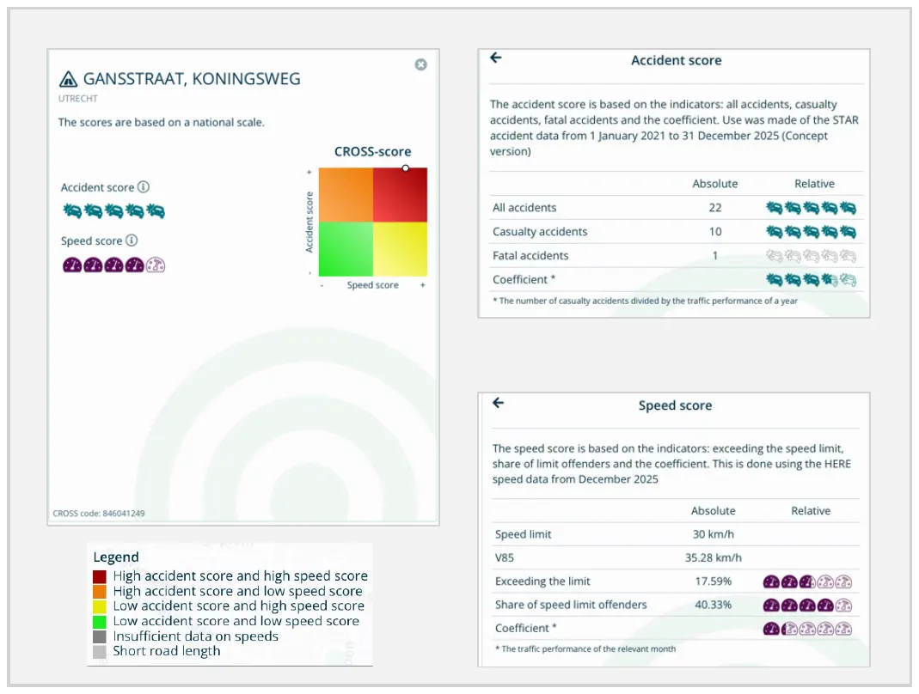
Task: Click 'Low accident score and low speed score' legend text
Action: point(236,621)
